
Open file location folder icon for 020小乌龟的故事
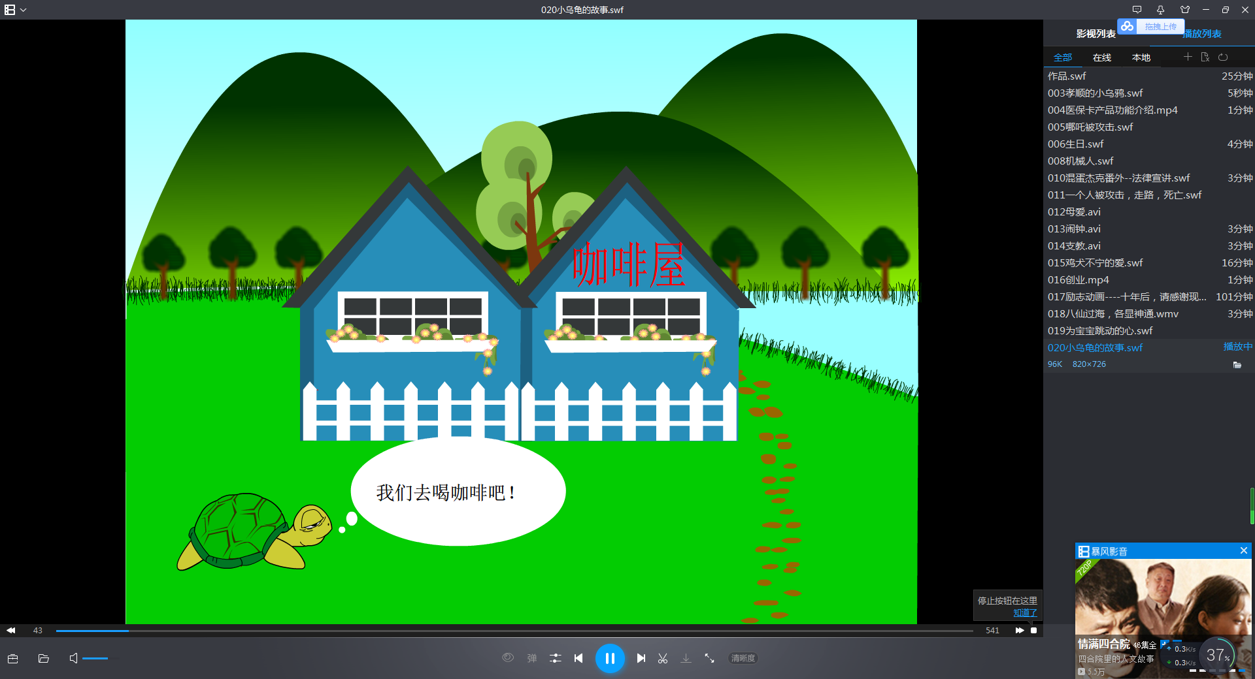click(1237, 365)
